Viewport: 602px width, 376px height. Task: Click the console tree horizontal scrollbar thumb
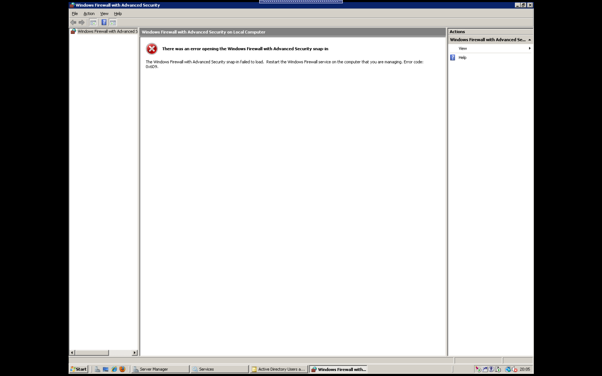[x=92, y=353]
